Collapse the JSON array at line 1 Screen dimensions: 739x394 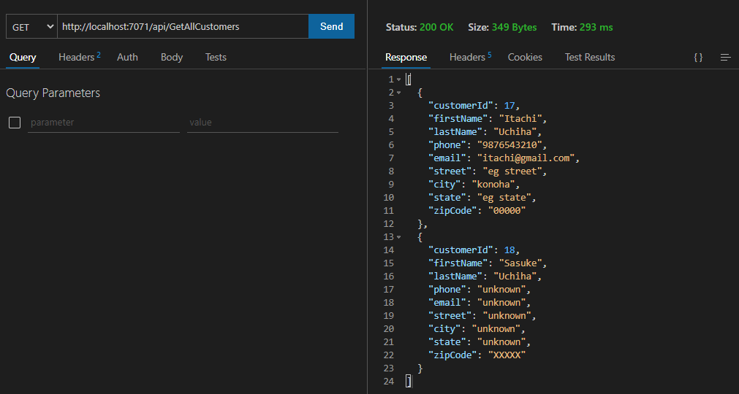[x=398, y=80]
